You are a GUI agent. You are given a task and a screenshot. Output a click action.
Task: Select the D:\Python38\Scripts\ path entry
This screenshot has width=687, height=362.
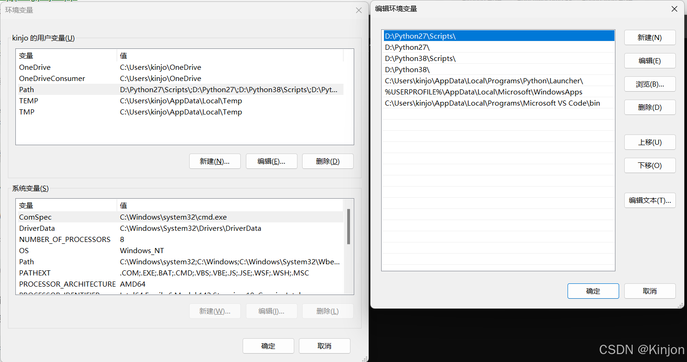[498, 58]
